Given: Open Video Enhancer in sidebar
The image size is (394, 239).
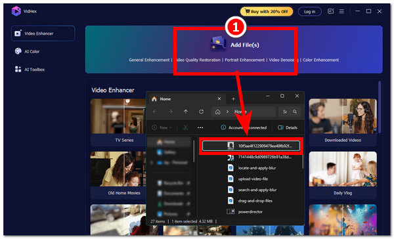Looking at the screenshot, I should coord(43,33).
